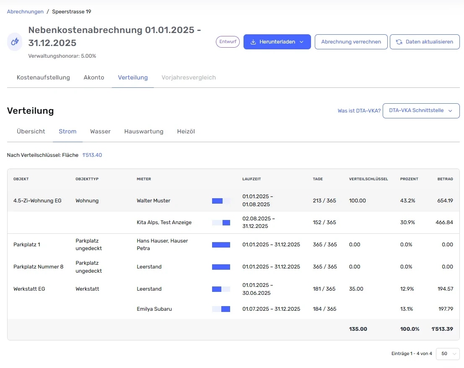464x368 pixels.
Task: Select the Emilya Subaru tenant cell
Action: [154, 309]
